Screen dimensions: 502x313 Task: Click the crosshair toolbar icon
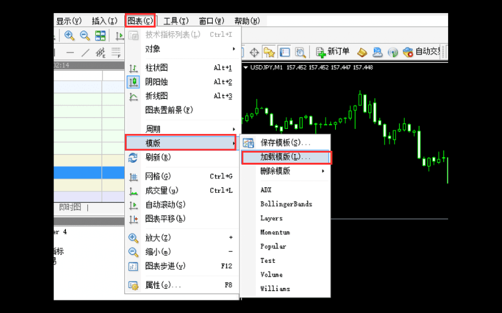click(254, 52)
